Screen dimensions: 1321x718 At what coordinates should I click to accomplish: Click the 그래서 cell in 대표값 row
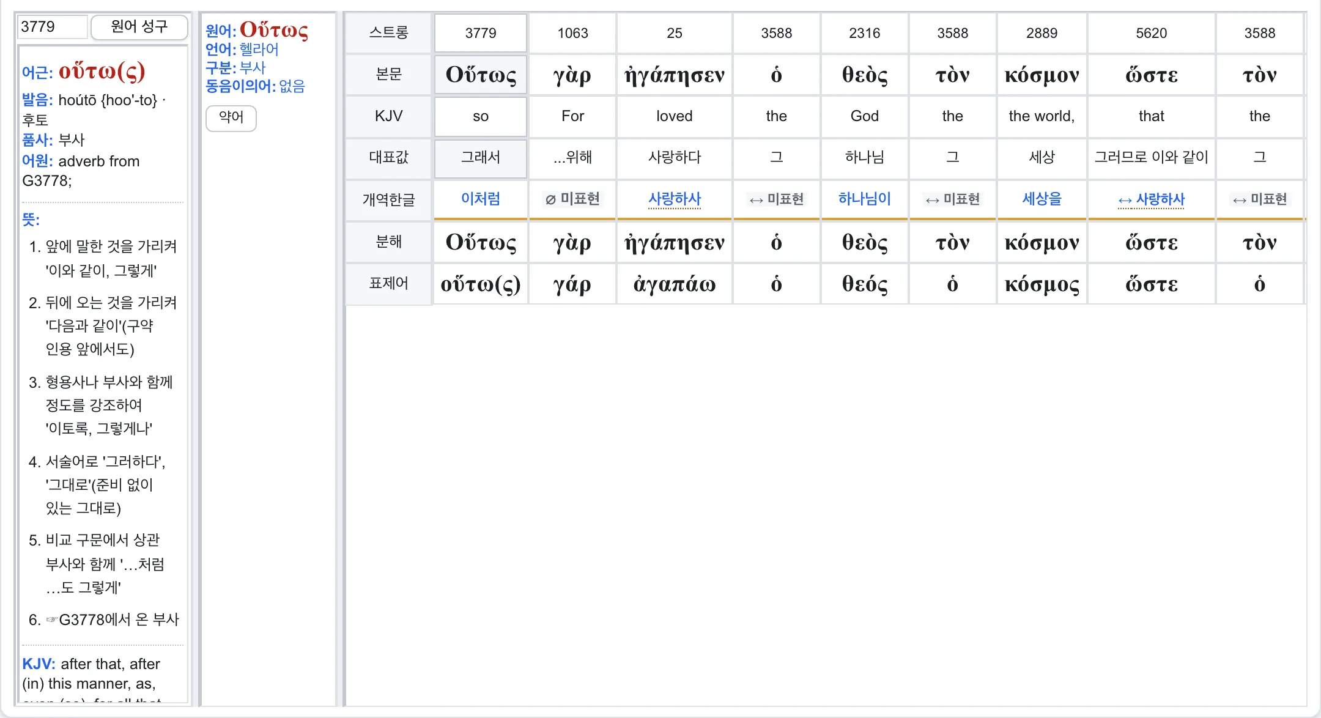[481, 158]
